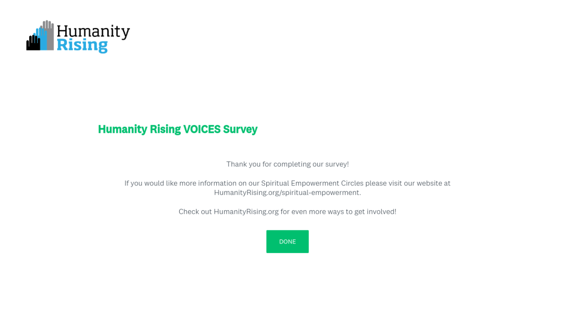Click the green DONE button
The width and height of the screenshot is (576, 320).
287,242
